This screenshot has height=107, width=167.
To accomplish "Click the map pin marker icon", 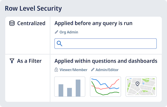I will click(137, 84).
